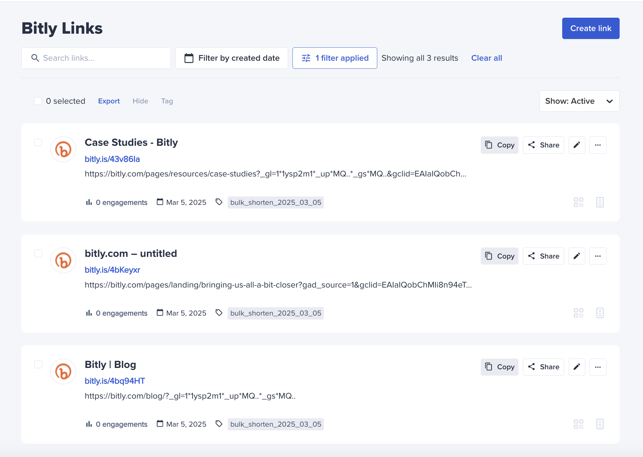Open more options for Case Studies - Bitly
The image size is (643, 457).
598,145
